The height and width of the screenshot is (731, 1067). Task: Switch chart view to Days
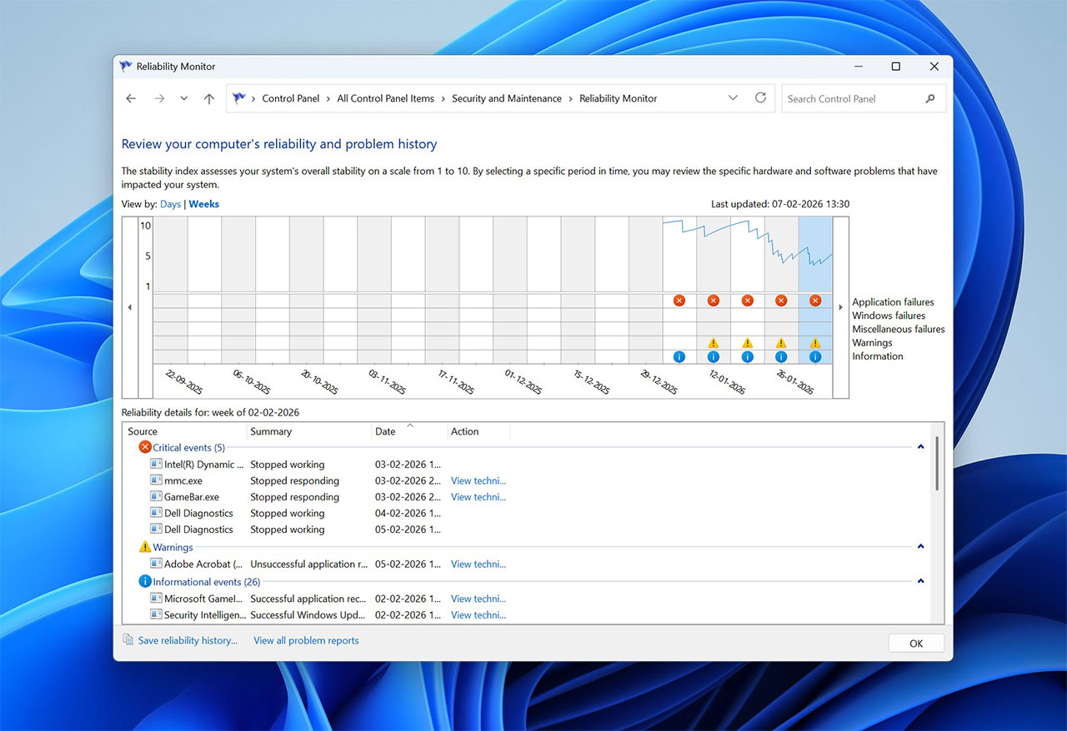170,204
